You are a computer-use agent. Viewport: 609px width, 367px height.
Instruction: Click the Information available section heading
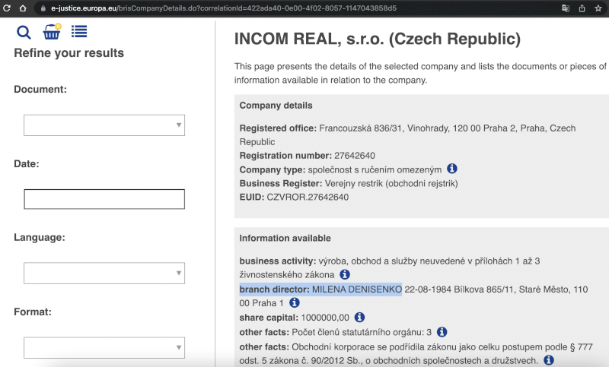[285, 238]
